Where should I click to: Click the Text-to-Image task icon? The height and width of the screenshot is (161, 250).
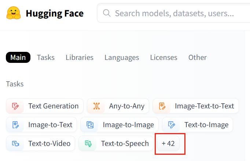click(x=172, y=125)
